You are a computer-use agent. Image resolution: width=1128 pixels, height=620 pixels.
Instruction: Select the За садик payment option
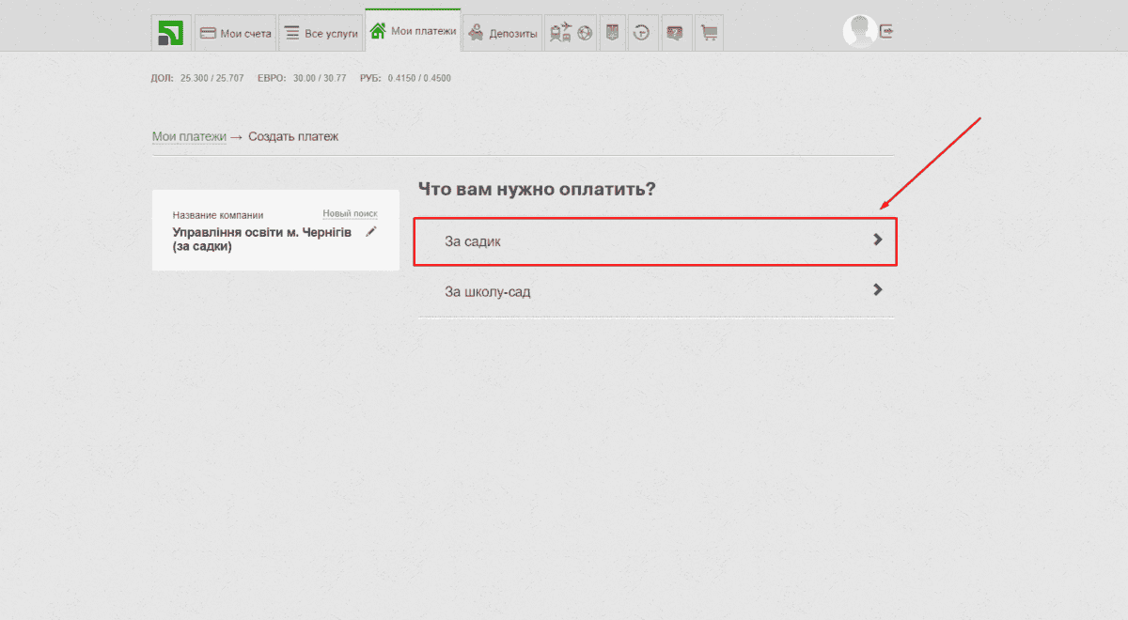coord(473,241)
